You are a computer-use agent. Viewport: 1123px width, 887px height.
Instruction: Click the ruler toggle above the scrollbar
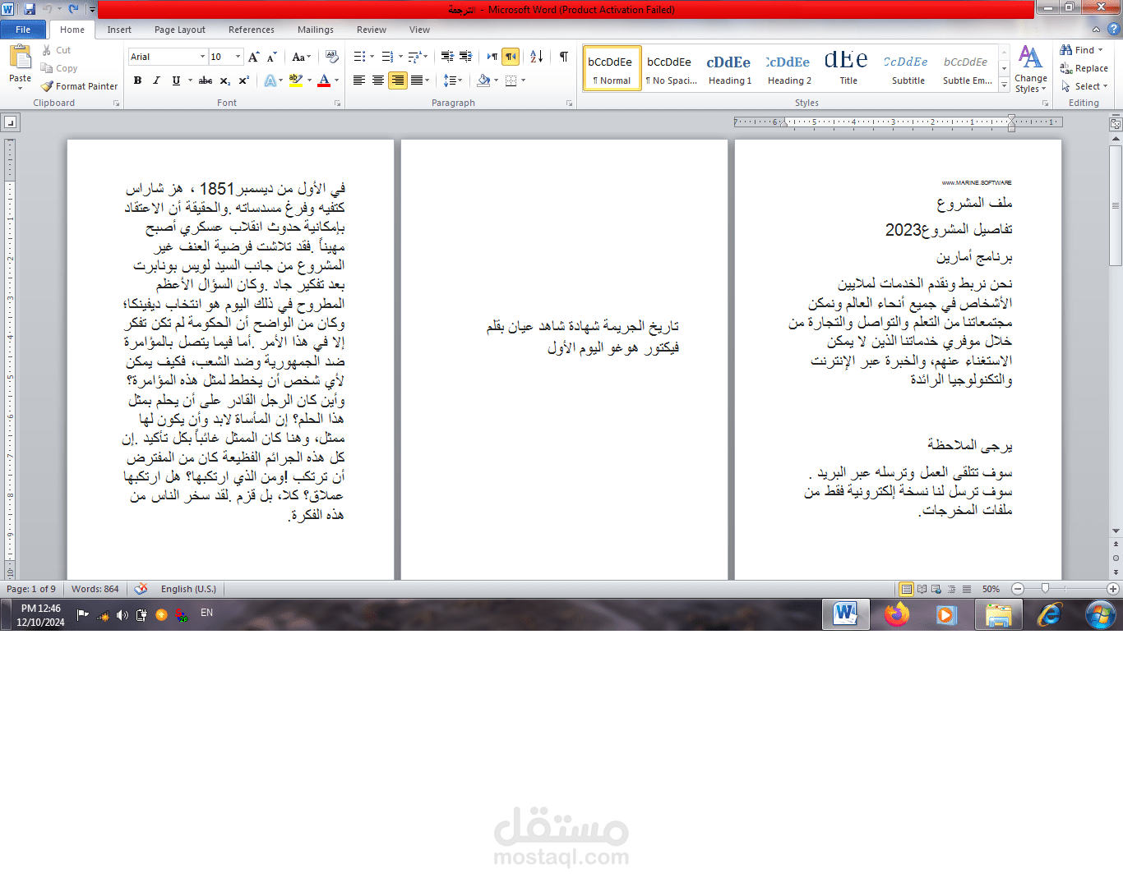click(x=1116, y=124)
